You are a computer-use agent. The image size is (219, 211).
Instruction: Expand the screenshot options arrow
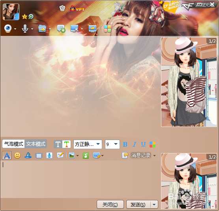point(103,155)
